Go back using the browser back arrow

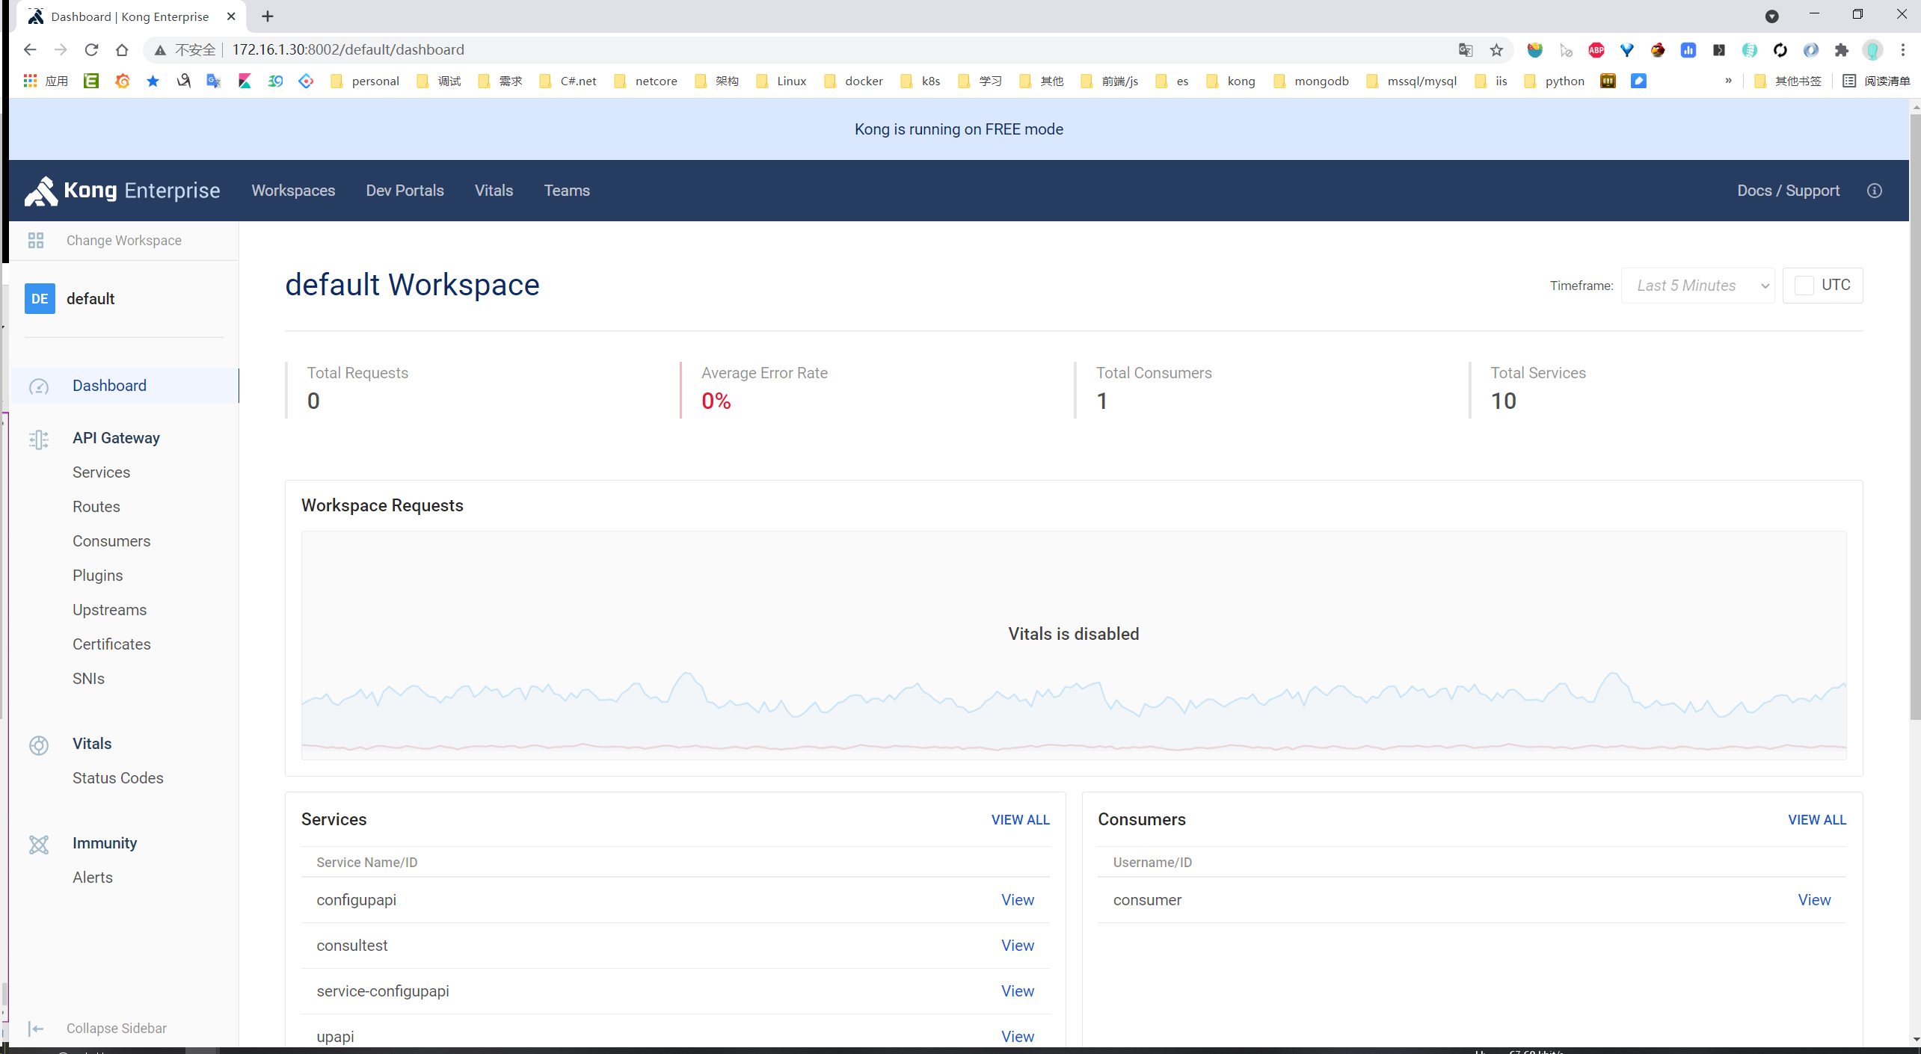point(30,49)
